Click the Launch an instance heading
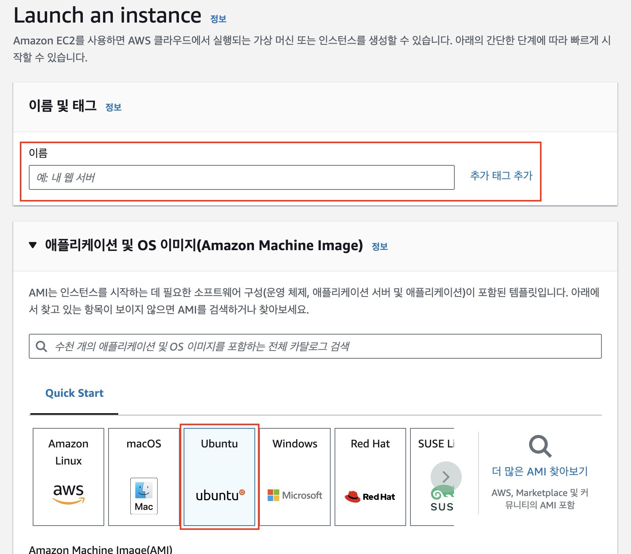The width and height of the screenshot is (631, 554). click(107, 16)
